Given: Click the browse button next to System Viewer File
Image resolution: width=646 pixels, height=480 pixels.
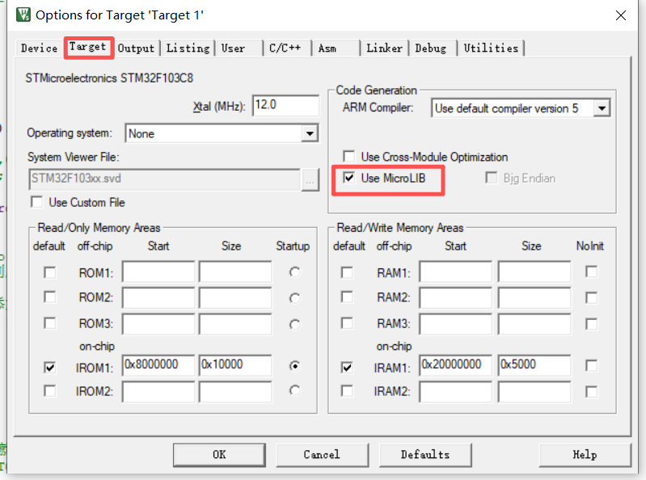Looking at the screenshot, I should point(310,179).
